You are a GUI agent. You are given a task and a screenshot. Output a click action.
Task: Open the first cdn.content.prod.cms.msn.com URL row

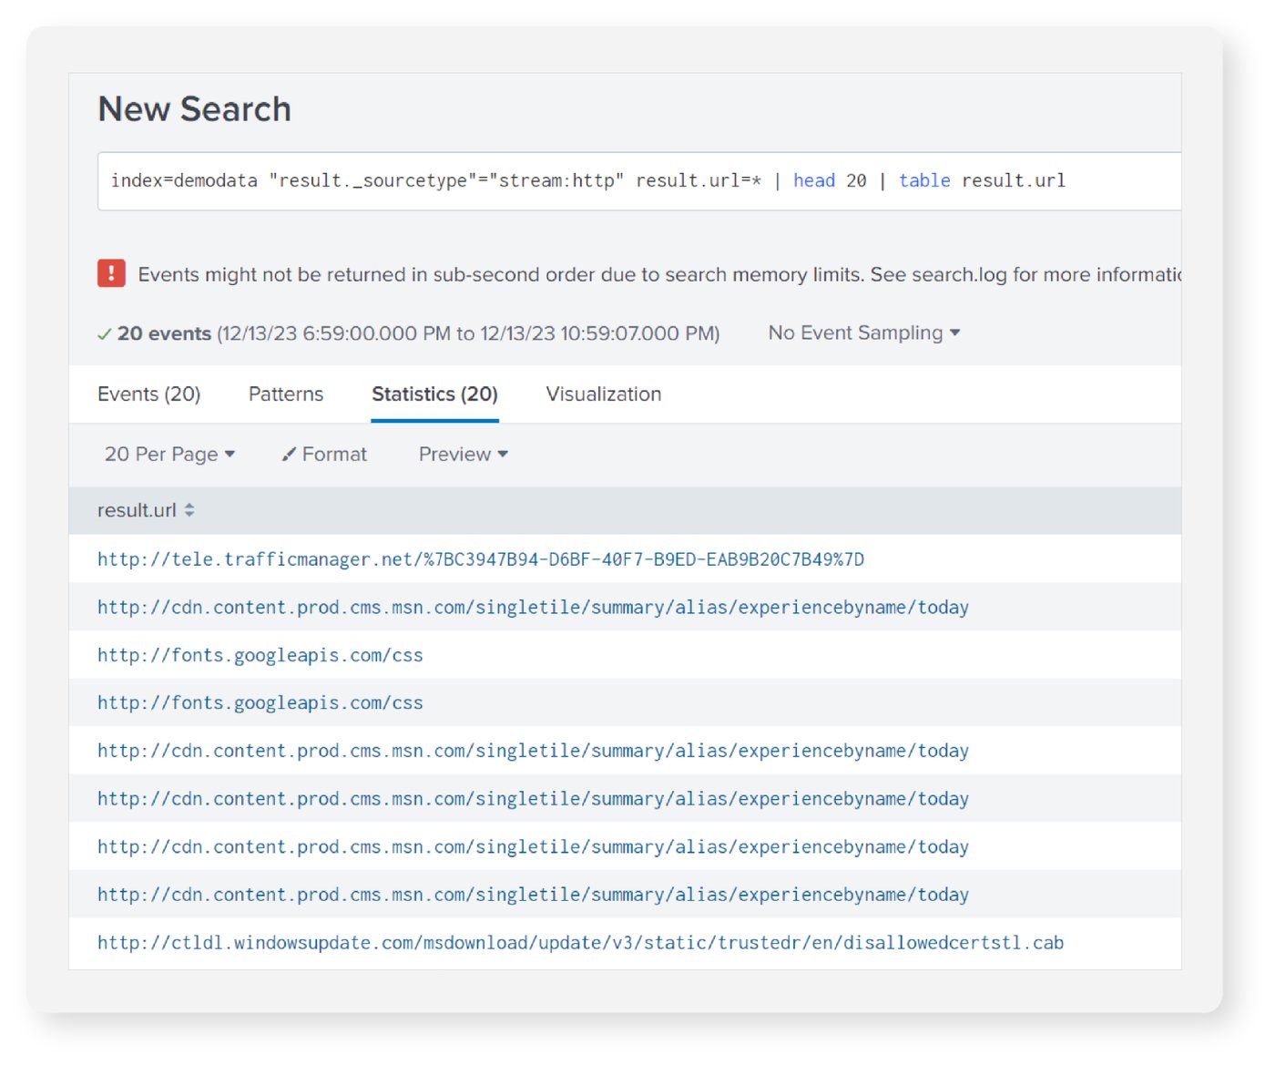coord(533,607)
